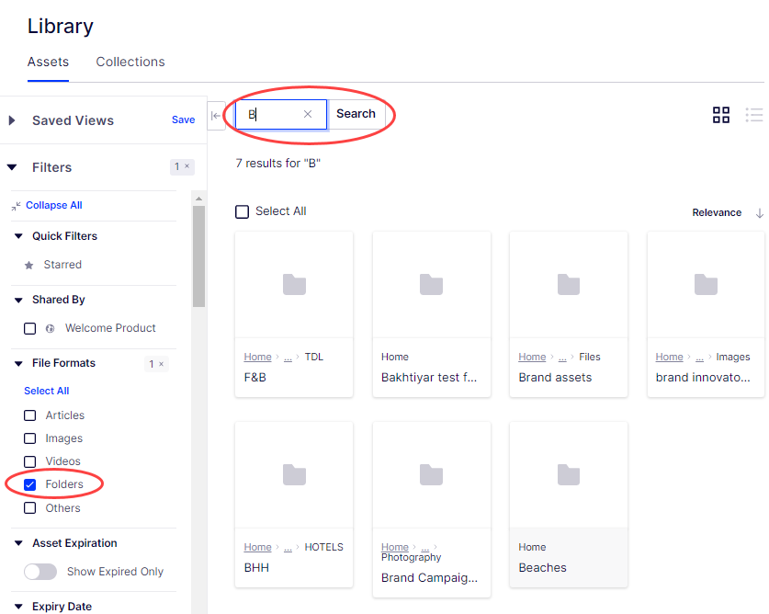Switch to the Assets tab
This screenshot has width=769, height=614.
coord(48,62)
